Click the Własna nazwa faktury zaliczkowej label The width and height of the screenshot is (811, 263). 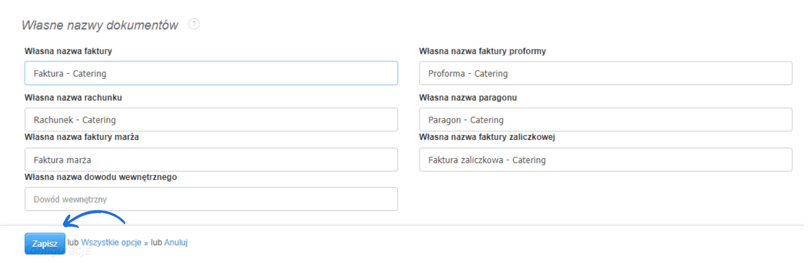(x=487, y=137)
